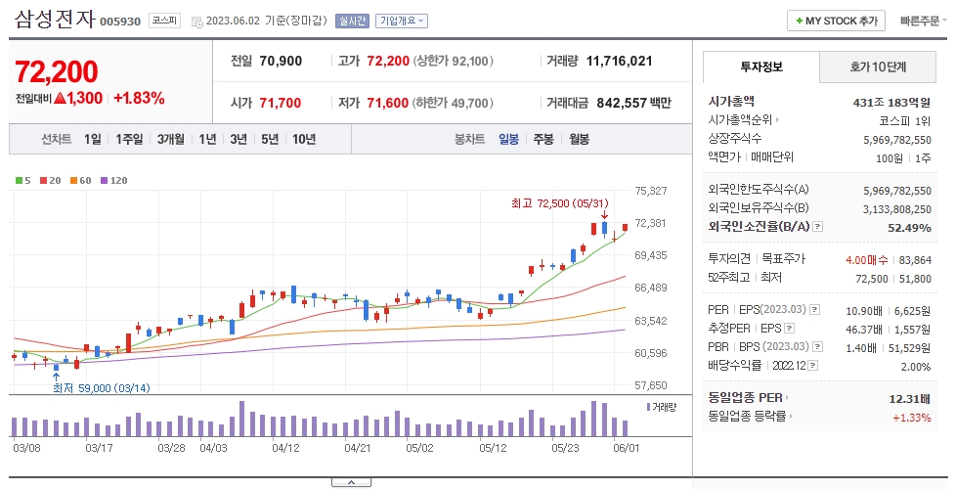
Task: Click the 코스피 market badge
Action: (164, 21)
